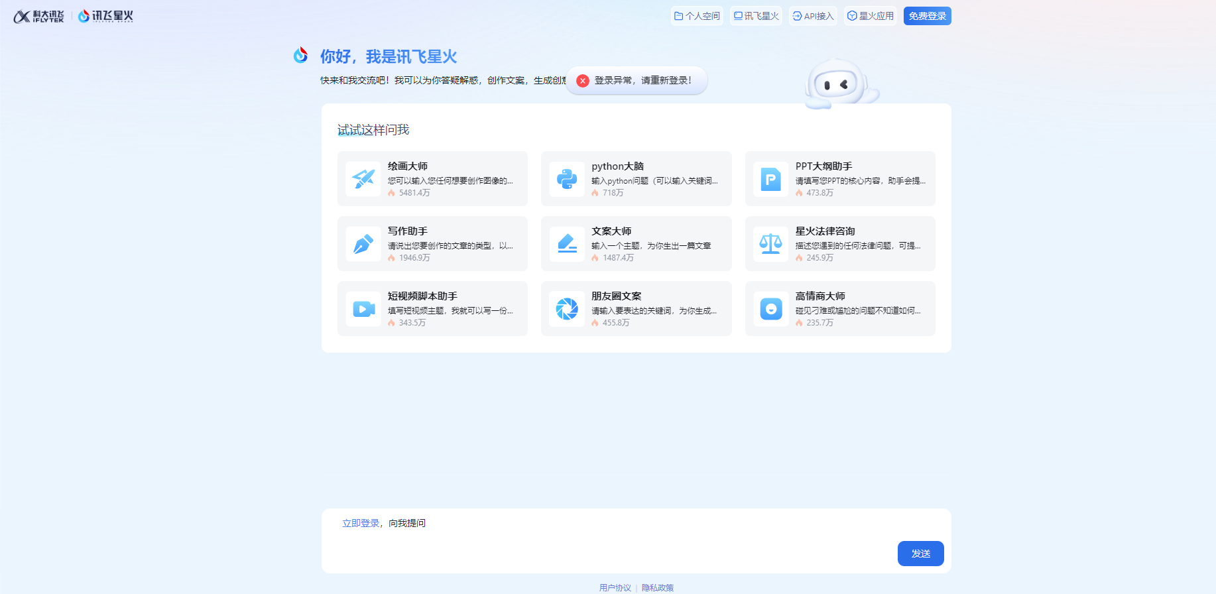1216x594 pixels.
Task: Open the 文案大师 edit icon
Action: click(x=567, y=244)
